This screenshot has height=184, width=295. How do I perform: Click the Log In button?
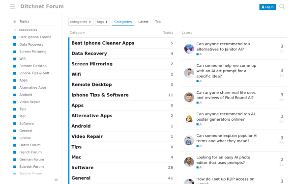pyautogui.click(x=267, y=7)
